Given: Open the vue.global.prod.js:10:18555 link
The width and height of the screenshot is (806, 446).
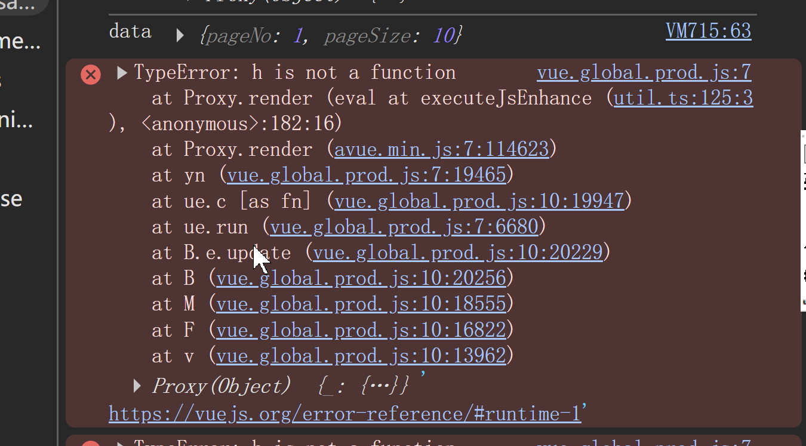Looking at the screenshot, I should pyautogui.click(x=361, y=304).
